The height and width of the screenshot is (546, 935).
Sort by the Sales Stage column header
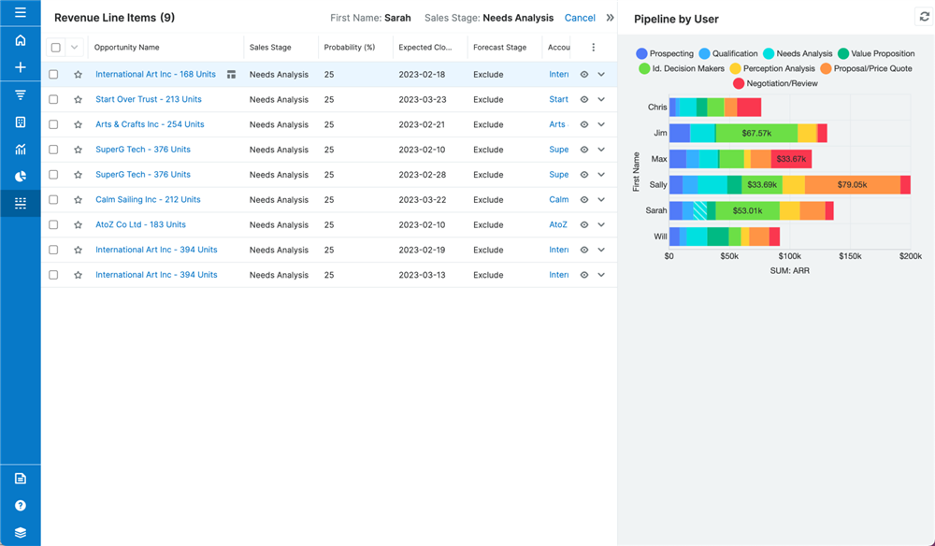[270, 48]
